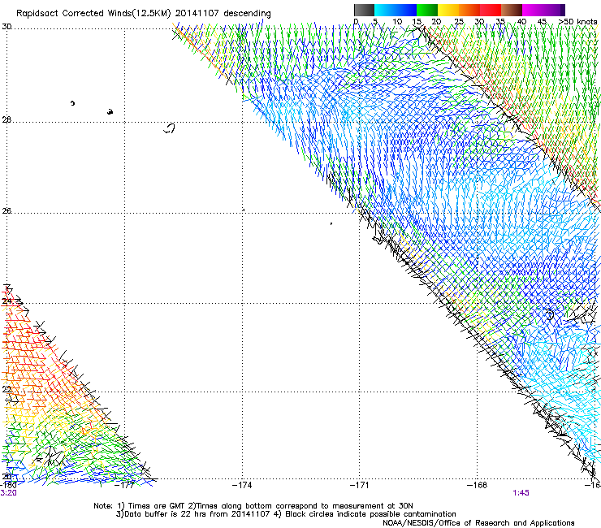Viewport: 601px width, 528px height.
Task: Click the purple time stamp '3:20'
Action: (8, 493)
